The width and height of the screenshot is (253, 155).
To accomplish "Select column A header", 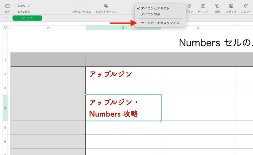I will [x=48, y=28].
